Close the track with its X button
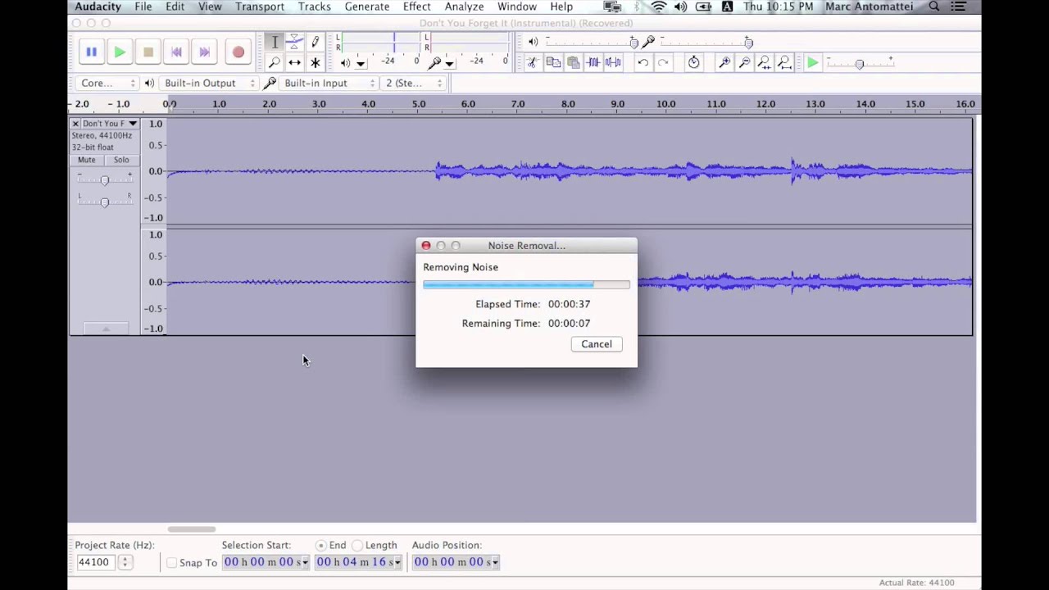 click(x=75, y=124)
